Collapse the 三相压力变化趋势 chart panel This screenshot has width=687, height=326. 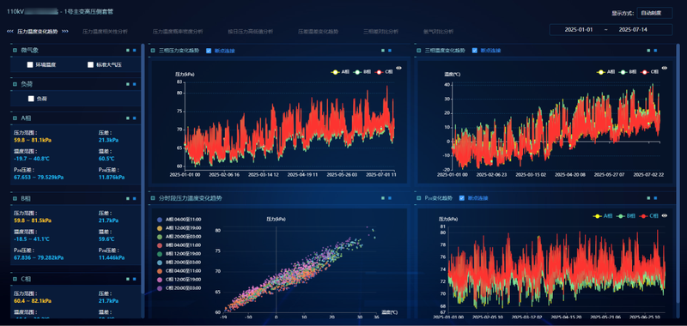pos(153,51)
